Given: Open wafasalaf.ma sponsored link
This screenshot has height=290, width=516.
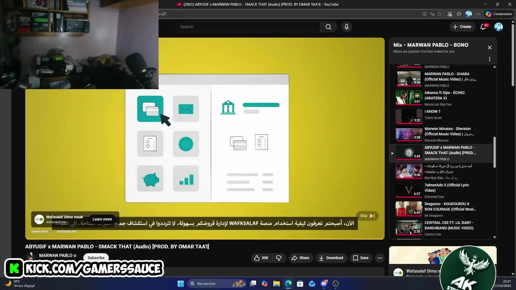Looking at the screenshot, I should coord(67,232).
